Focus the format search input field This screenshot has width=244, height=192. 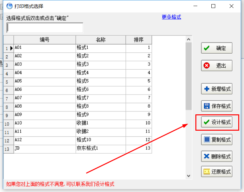pyautogui.click(x=45, y=28)
